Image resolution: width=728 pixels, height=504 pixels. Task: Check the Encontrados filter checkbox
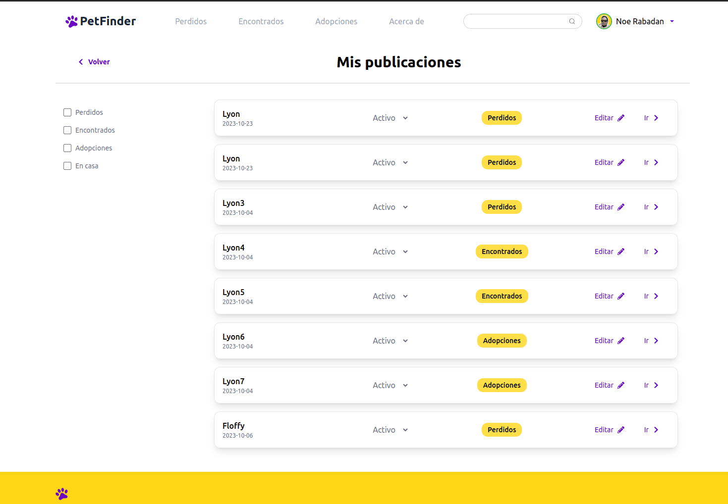pyautogui.click(x=67, y=130)
